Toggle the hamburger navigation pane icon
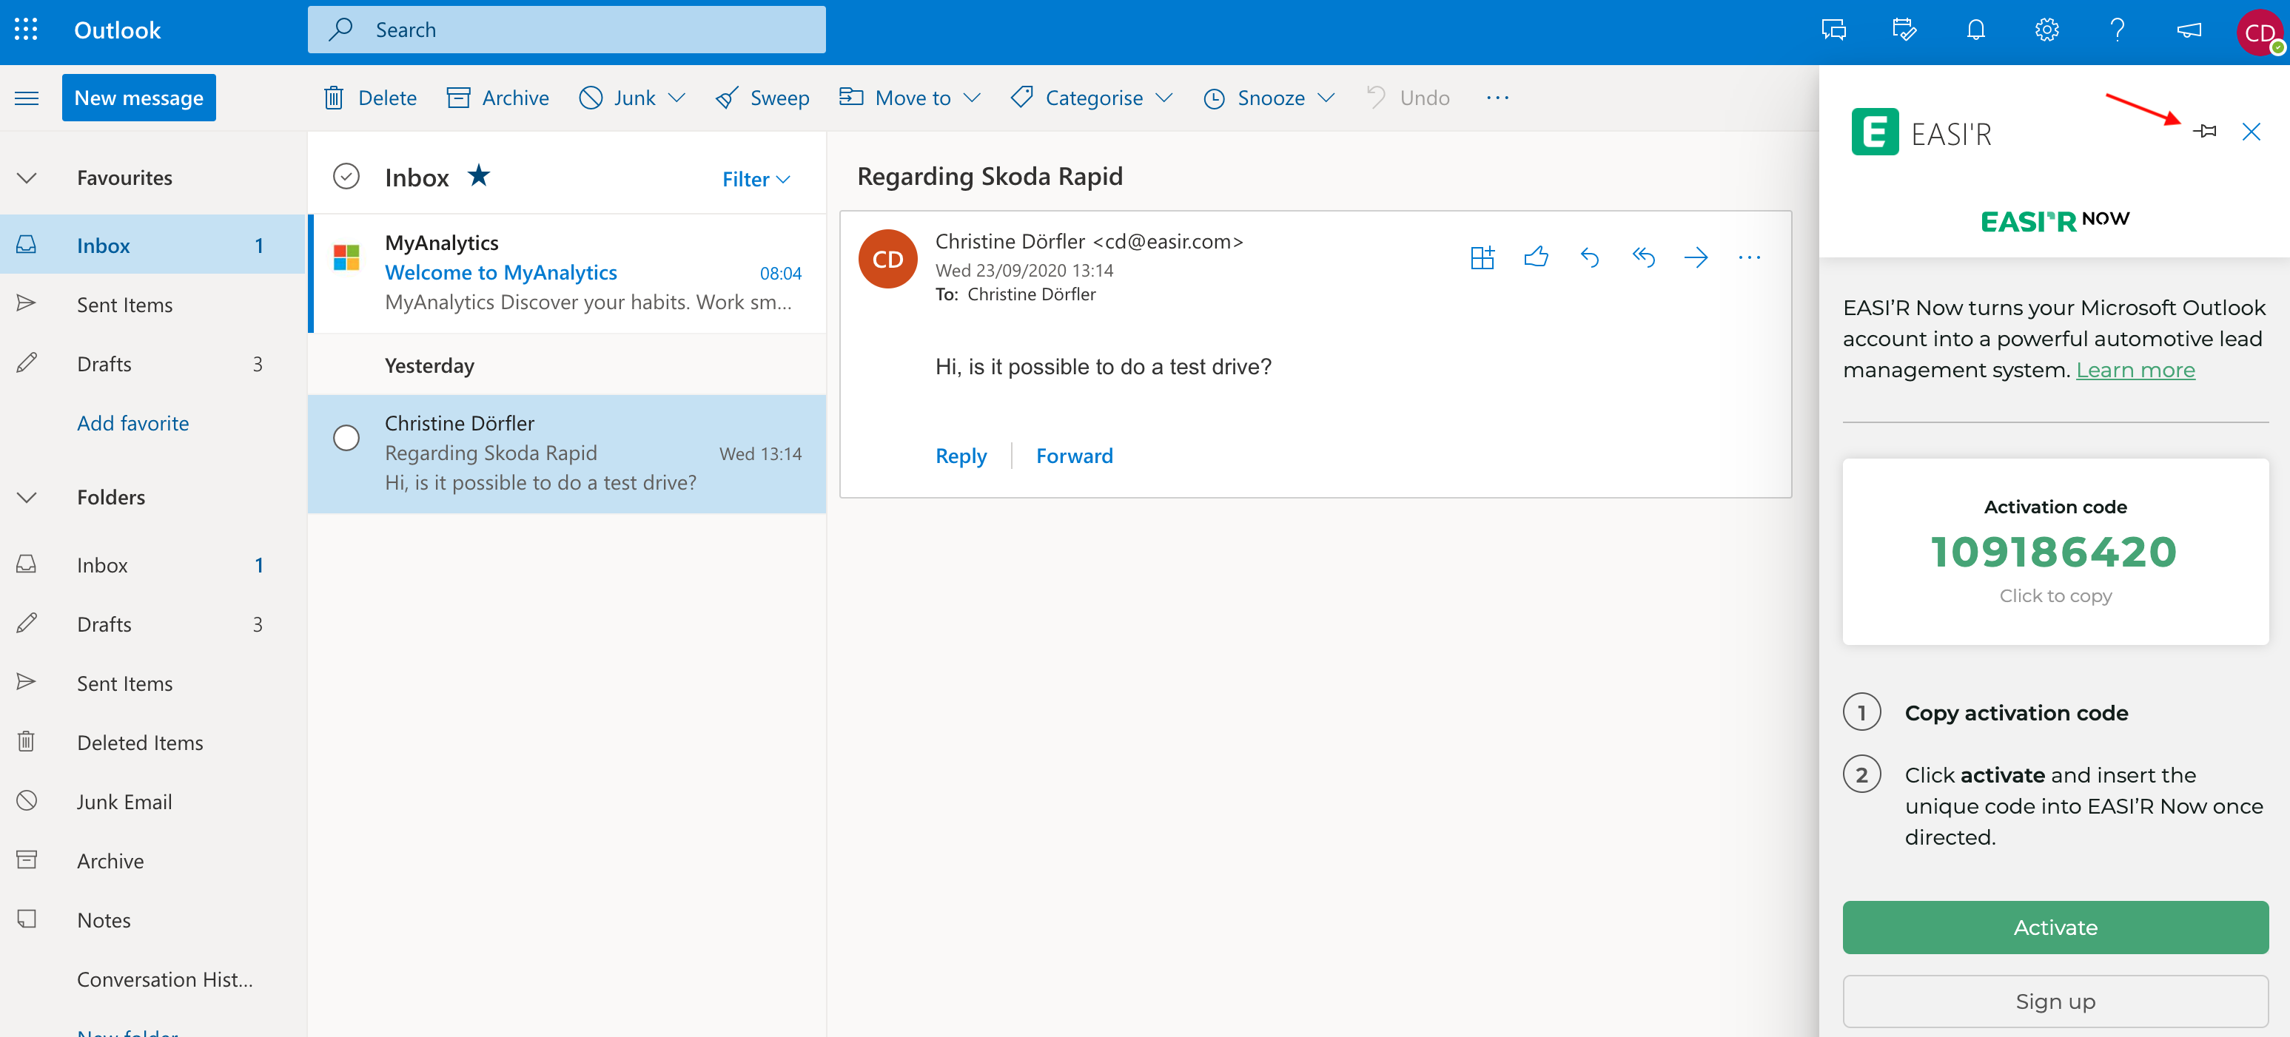 [27, 98]
